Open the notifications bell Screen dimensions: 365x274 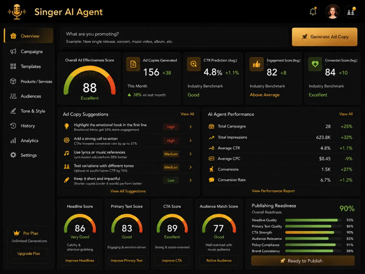[x=313, y=12]
